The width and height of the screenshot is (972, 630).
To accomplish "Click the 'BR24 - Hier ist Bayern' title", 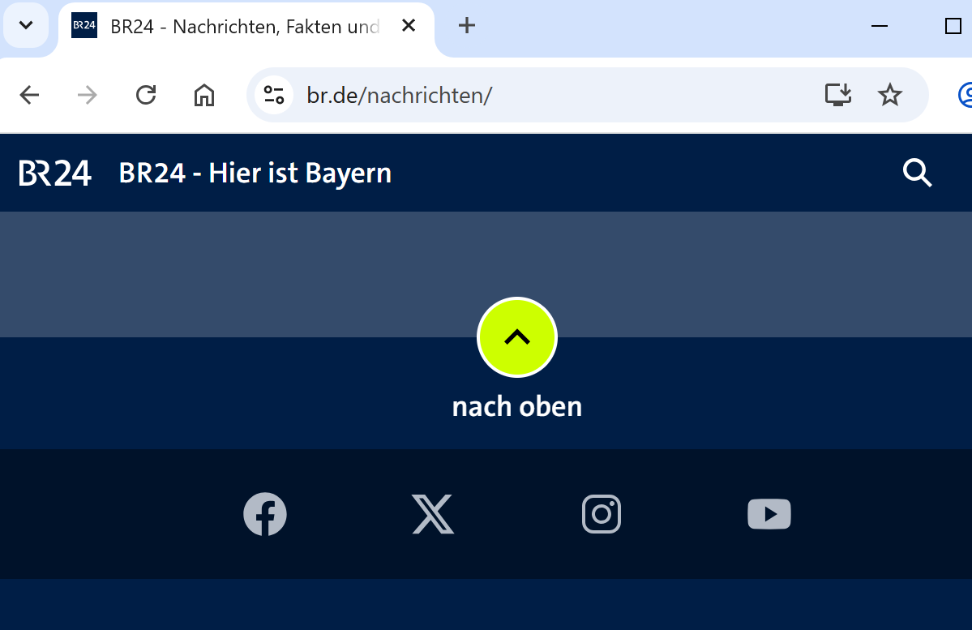I will (255, 173).
